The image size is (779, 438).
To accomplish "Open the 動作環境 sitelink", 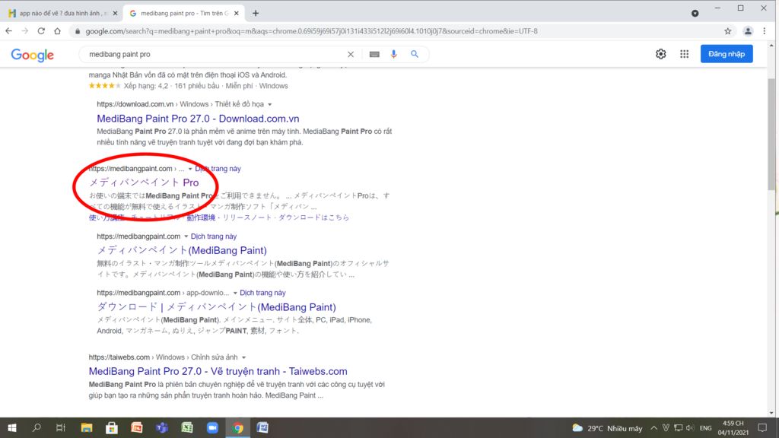I will pyautogui.click(x=201, y=217).
